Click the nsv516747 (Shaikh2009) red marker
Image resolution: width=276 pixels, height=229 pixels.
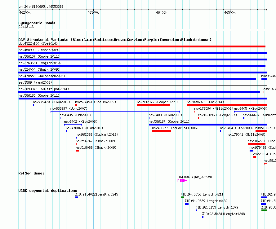click(76, 144)
